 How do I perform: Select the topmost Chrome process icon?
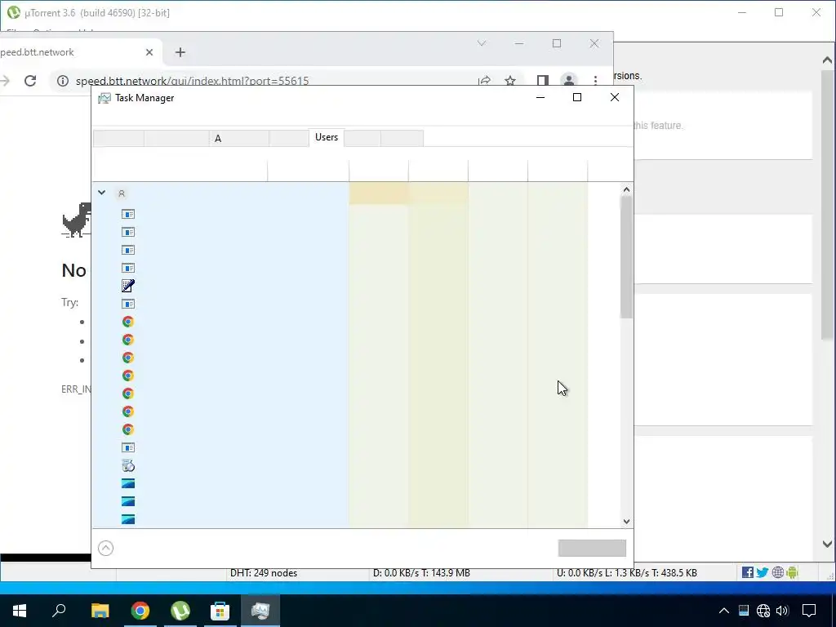tap(128, 322)
